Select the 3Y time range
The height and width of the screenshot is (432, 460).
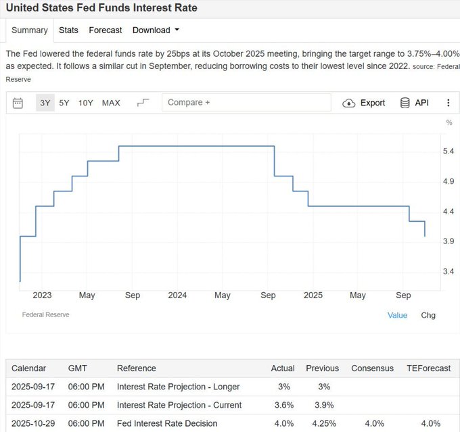pyautogui.click(x=45, y=103)
